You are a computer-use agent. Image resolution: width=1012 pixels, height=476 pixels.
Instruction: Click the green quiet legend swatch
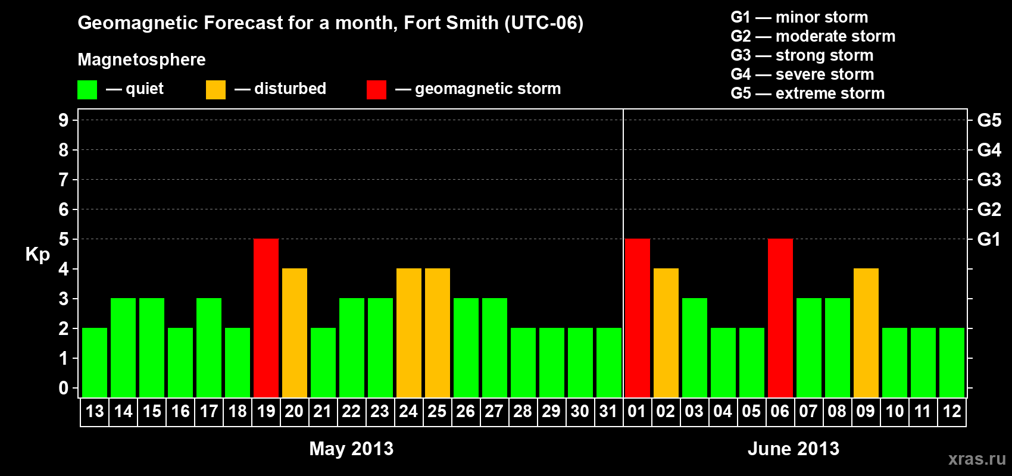tap(87, 90)
